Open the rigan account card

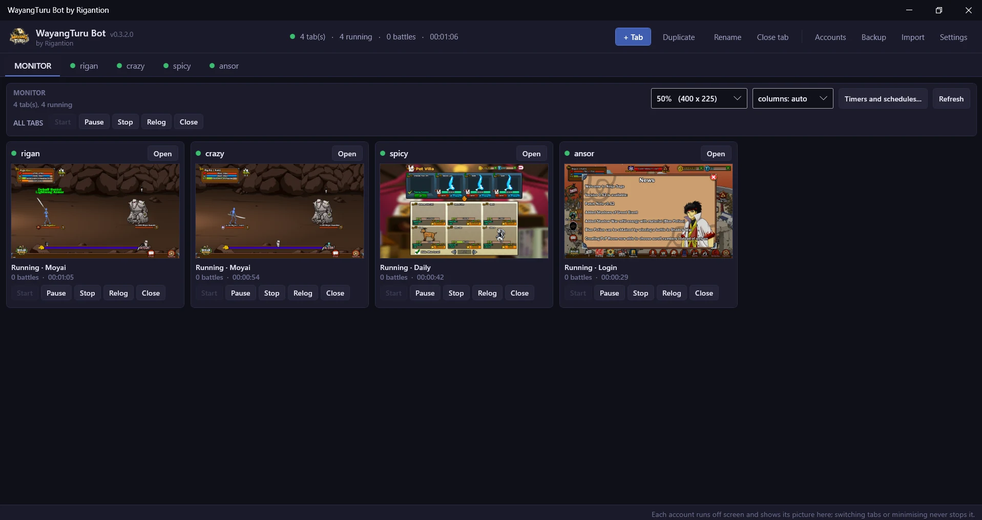(x=162, y=154)
